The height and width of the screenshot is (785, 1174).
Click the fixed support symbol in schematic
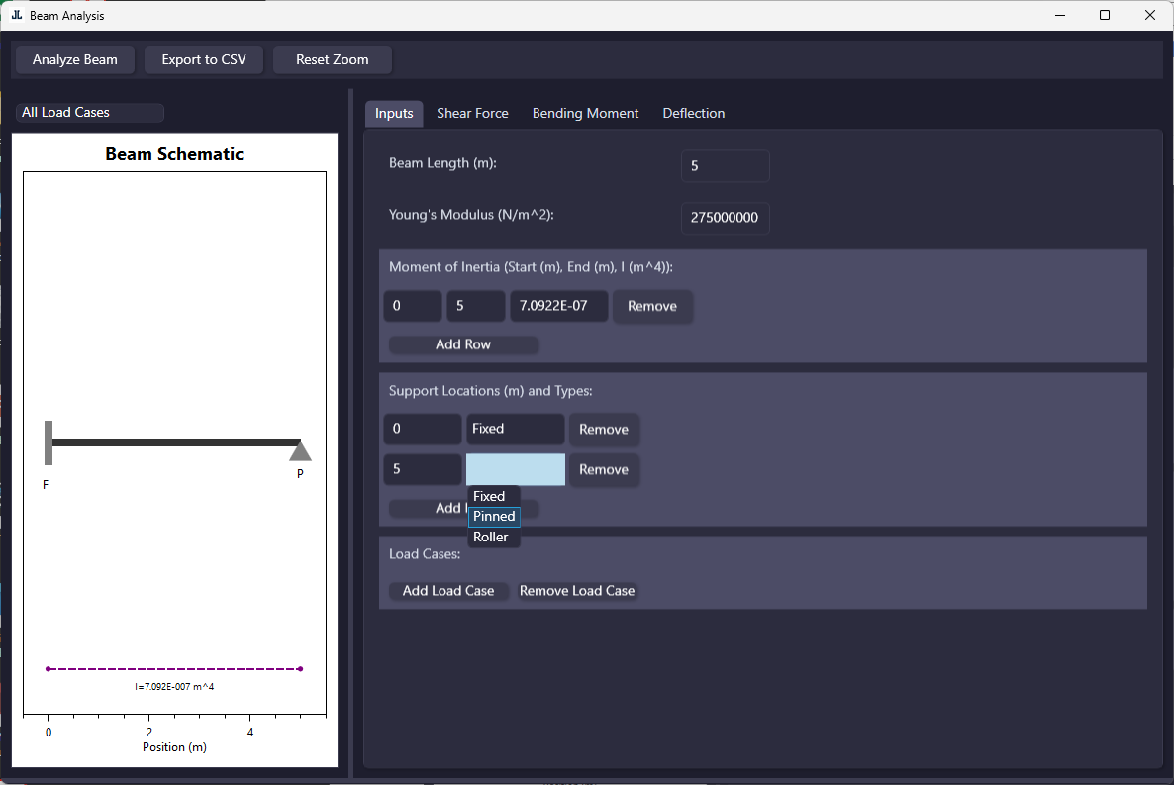pos(49,442)
